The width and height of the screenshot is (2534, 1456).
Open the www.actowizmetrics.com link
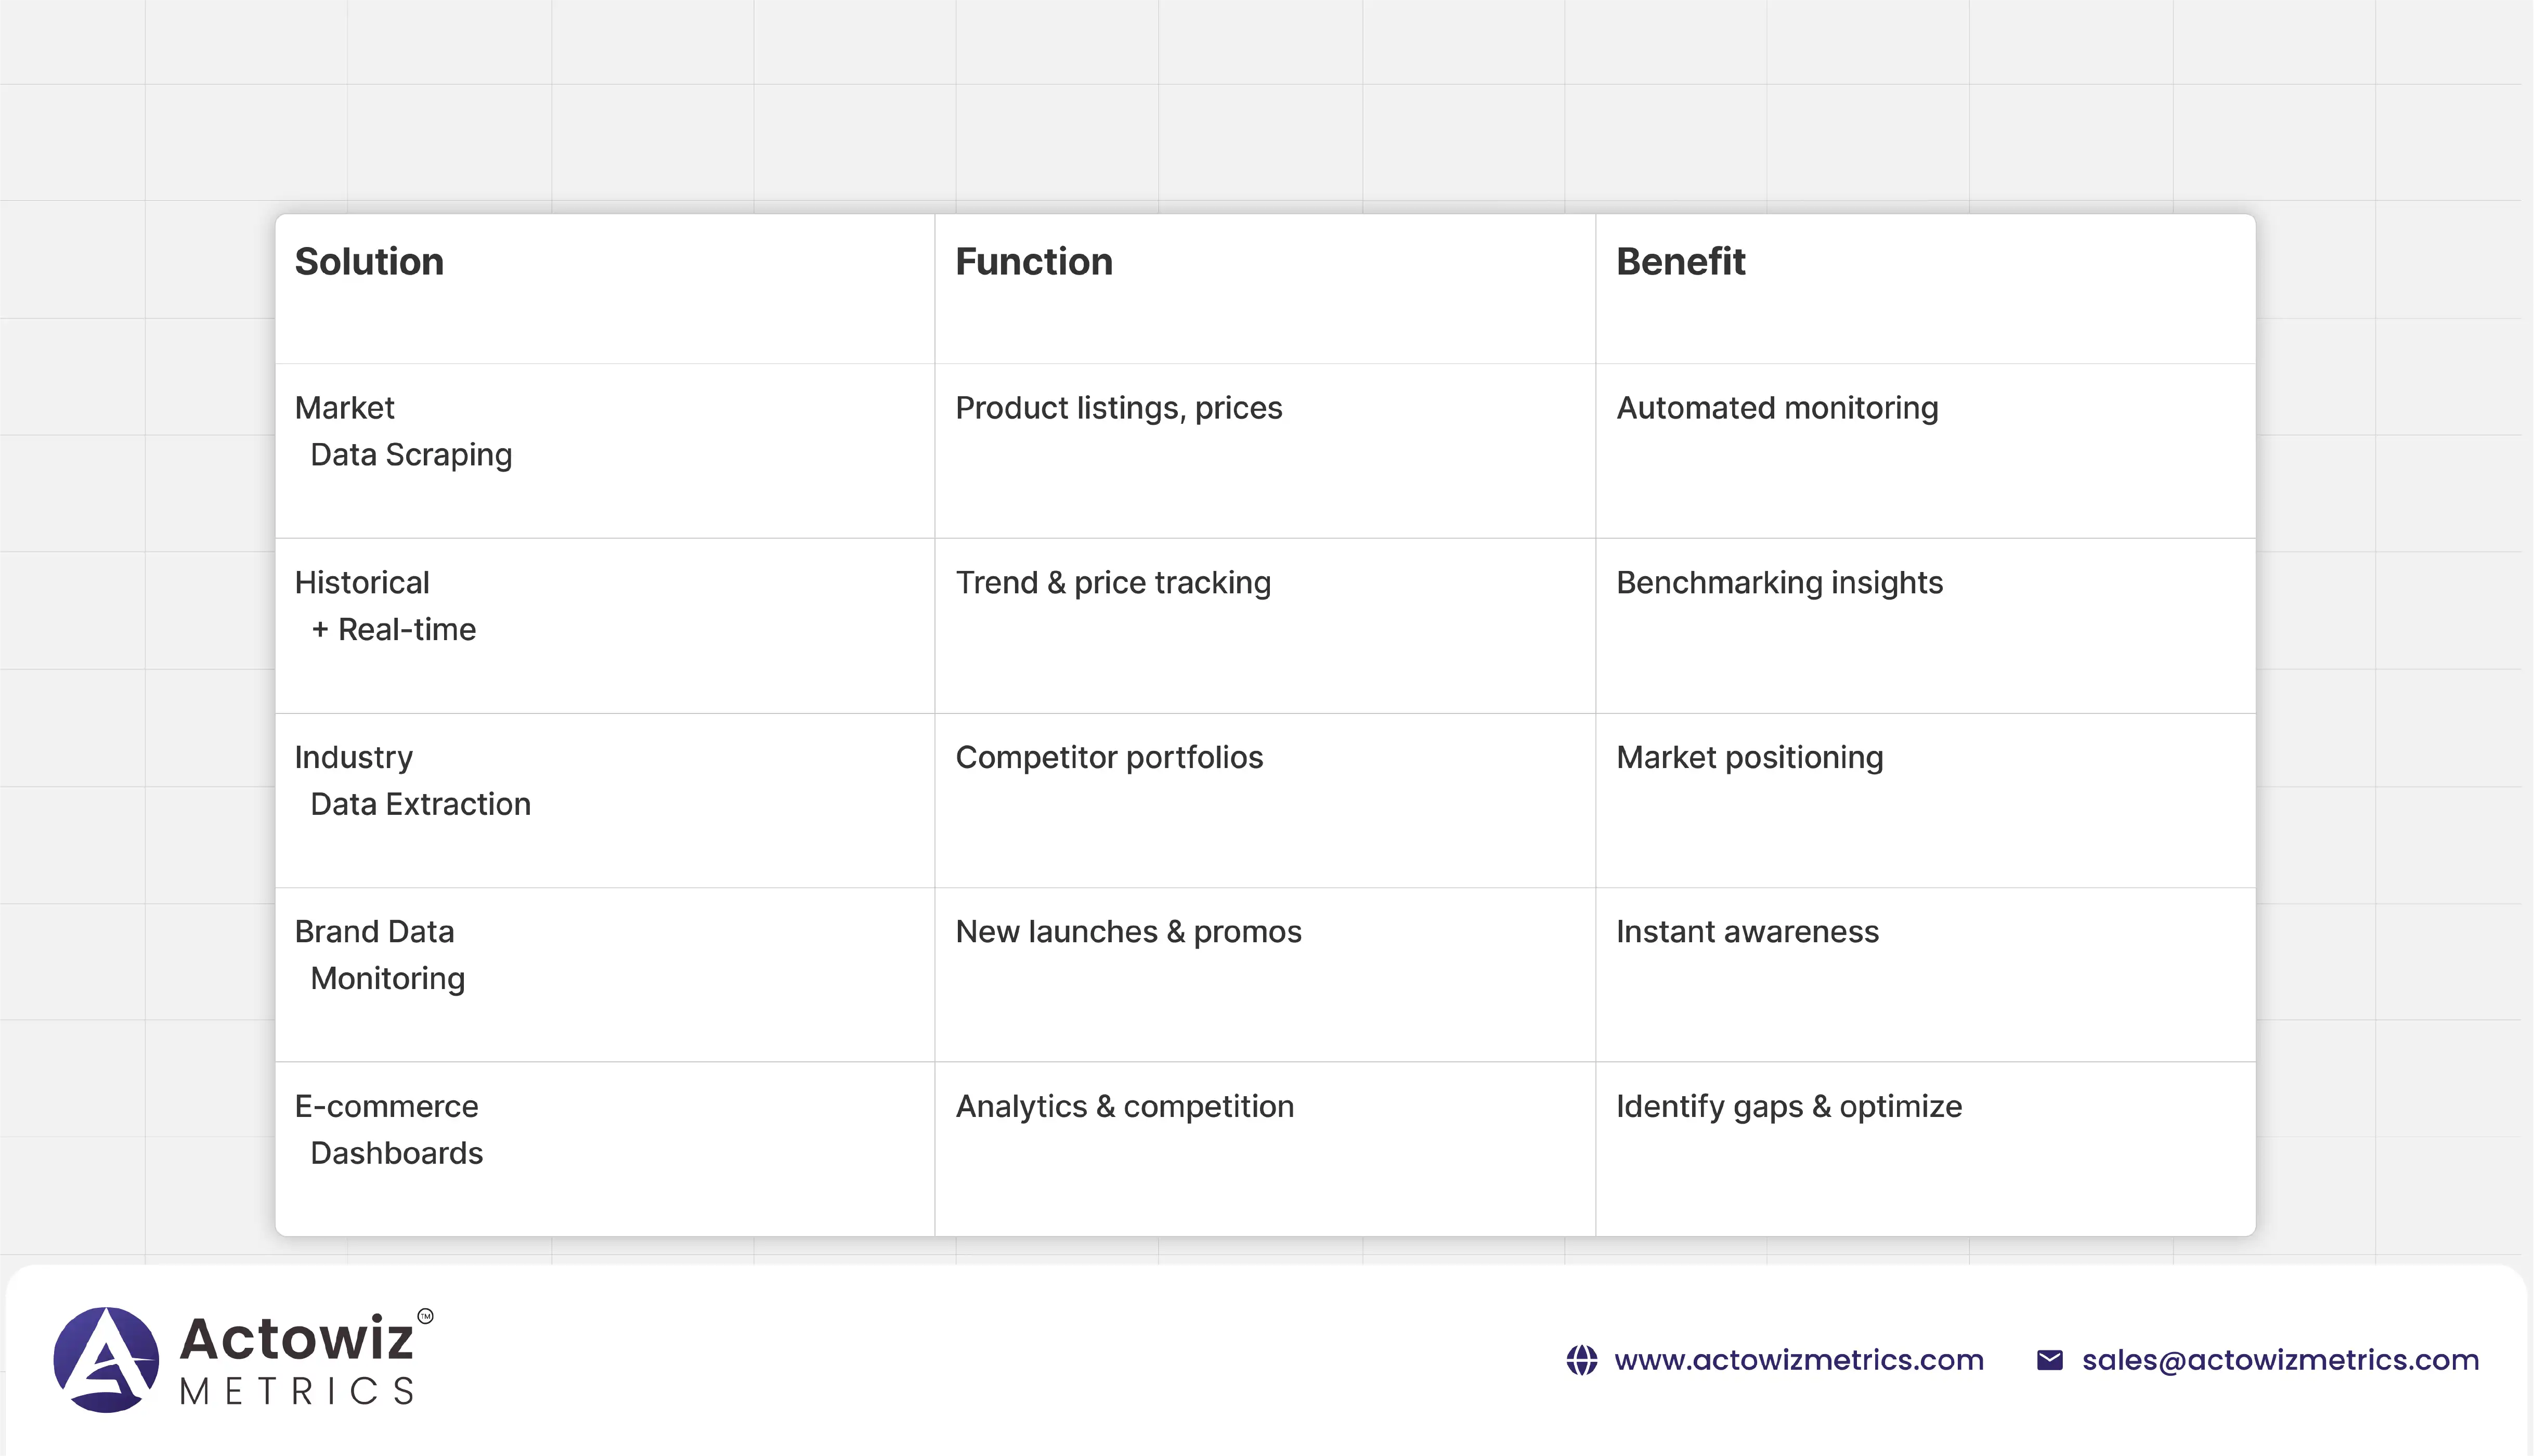point(1798,1360)
